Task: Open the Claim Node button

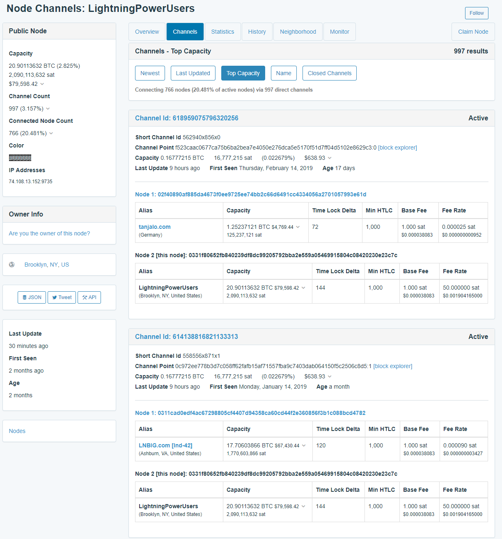Action: (473, 32)
